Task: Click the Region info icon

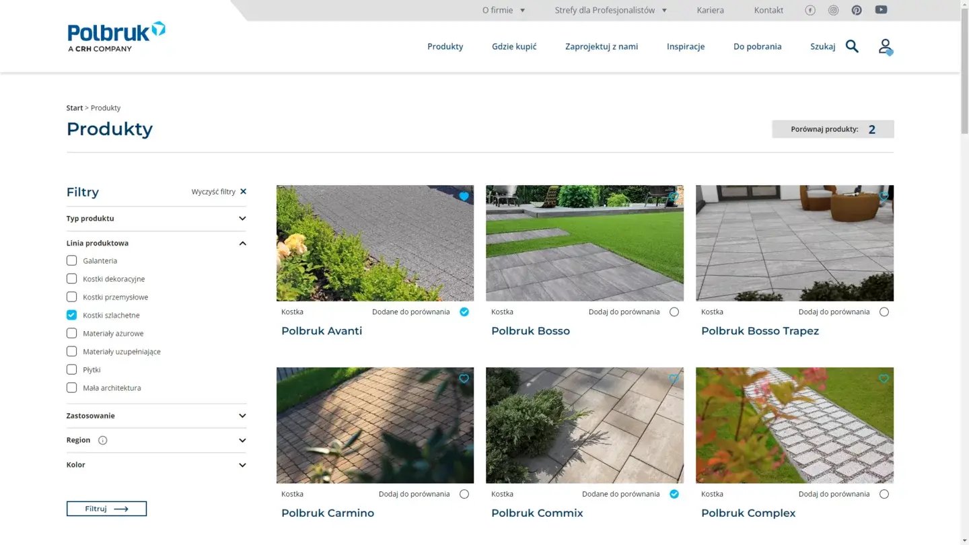Action: [x=103, y=441]
